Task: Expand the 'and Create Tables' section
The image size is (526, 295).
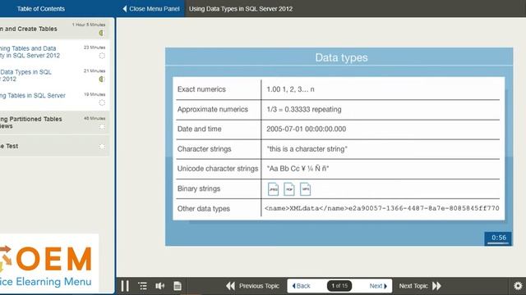Action: click(x=54, y=29)
